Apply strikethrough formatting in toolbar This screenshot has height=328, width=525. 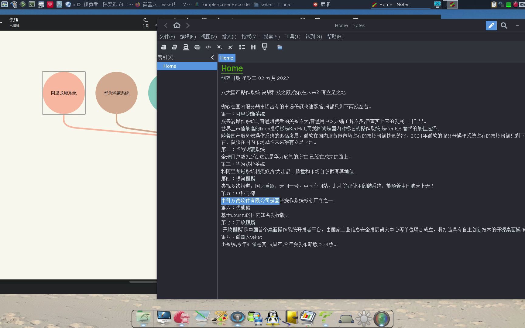tap(197, 47)
